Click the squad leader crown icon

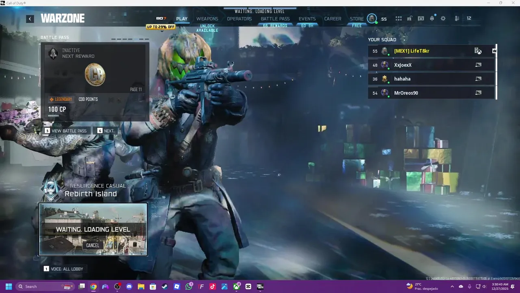(494, 51)
